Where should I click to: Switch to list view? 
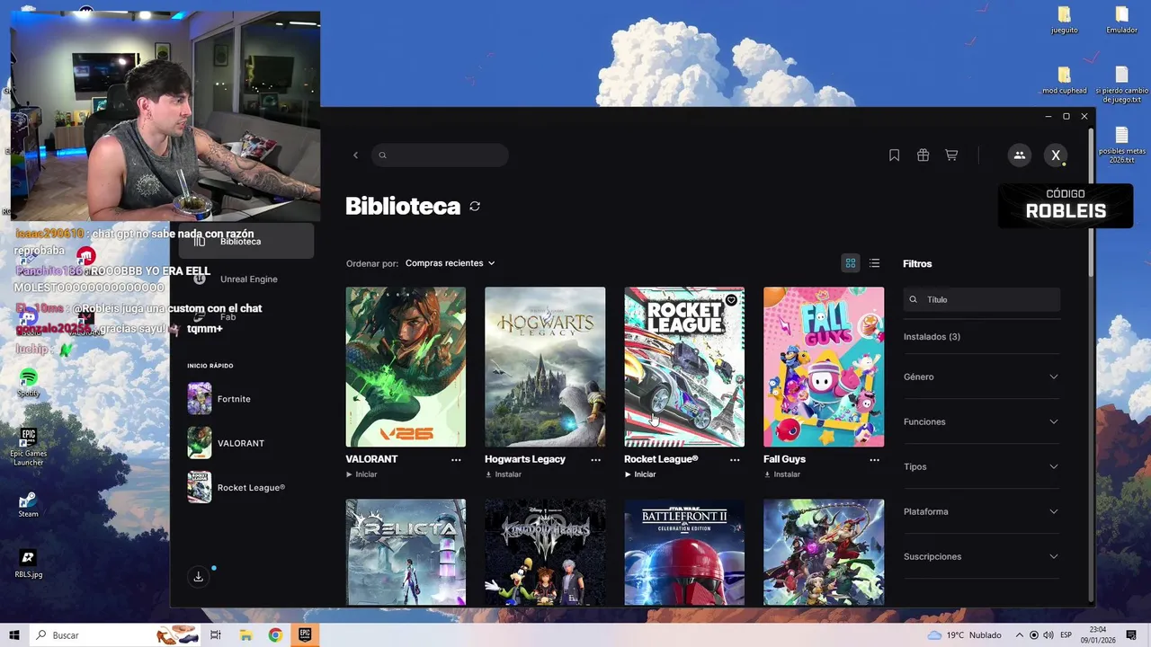(x=874, y=263)
